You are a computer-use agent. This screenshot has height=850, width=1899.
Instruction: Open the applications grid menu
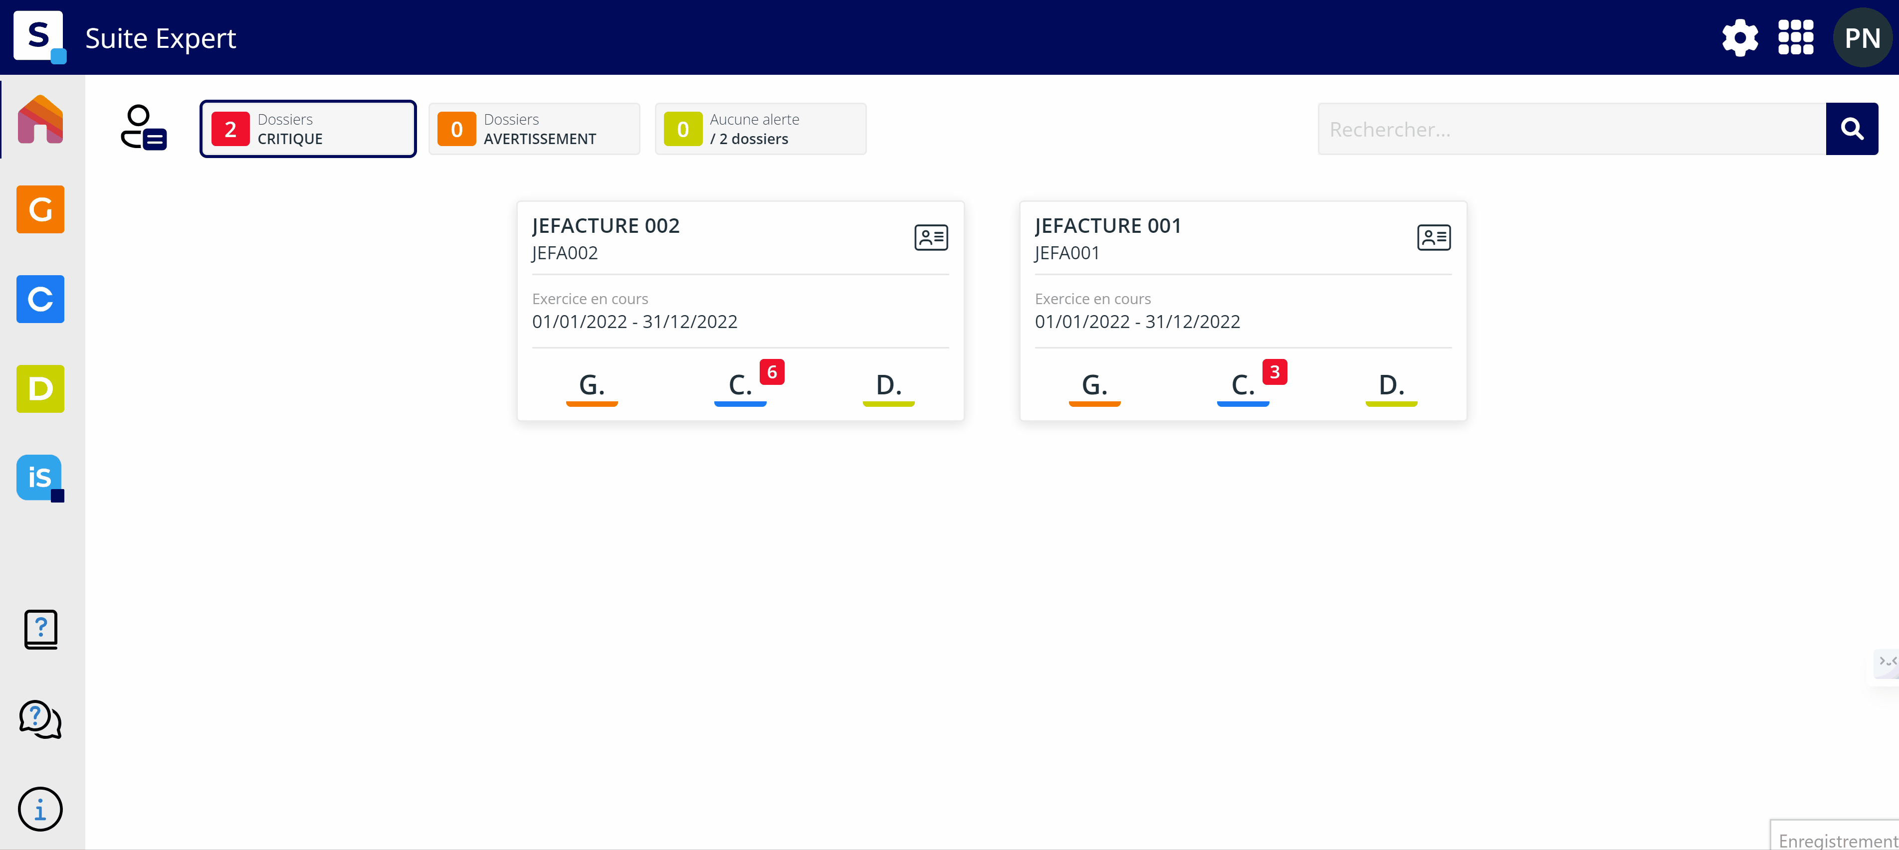coord(1796,37)
